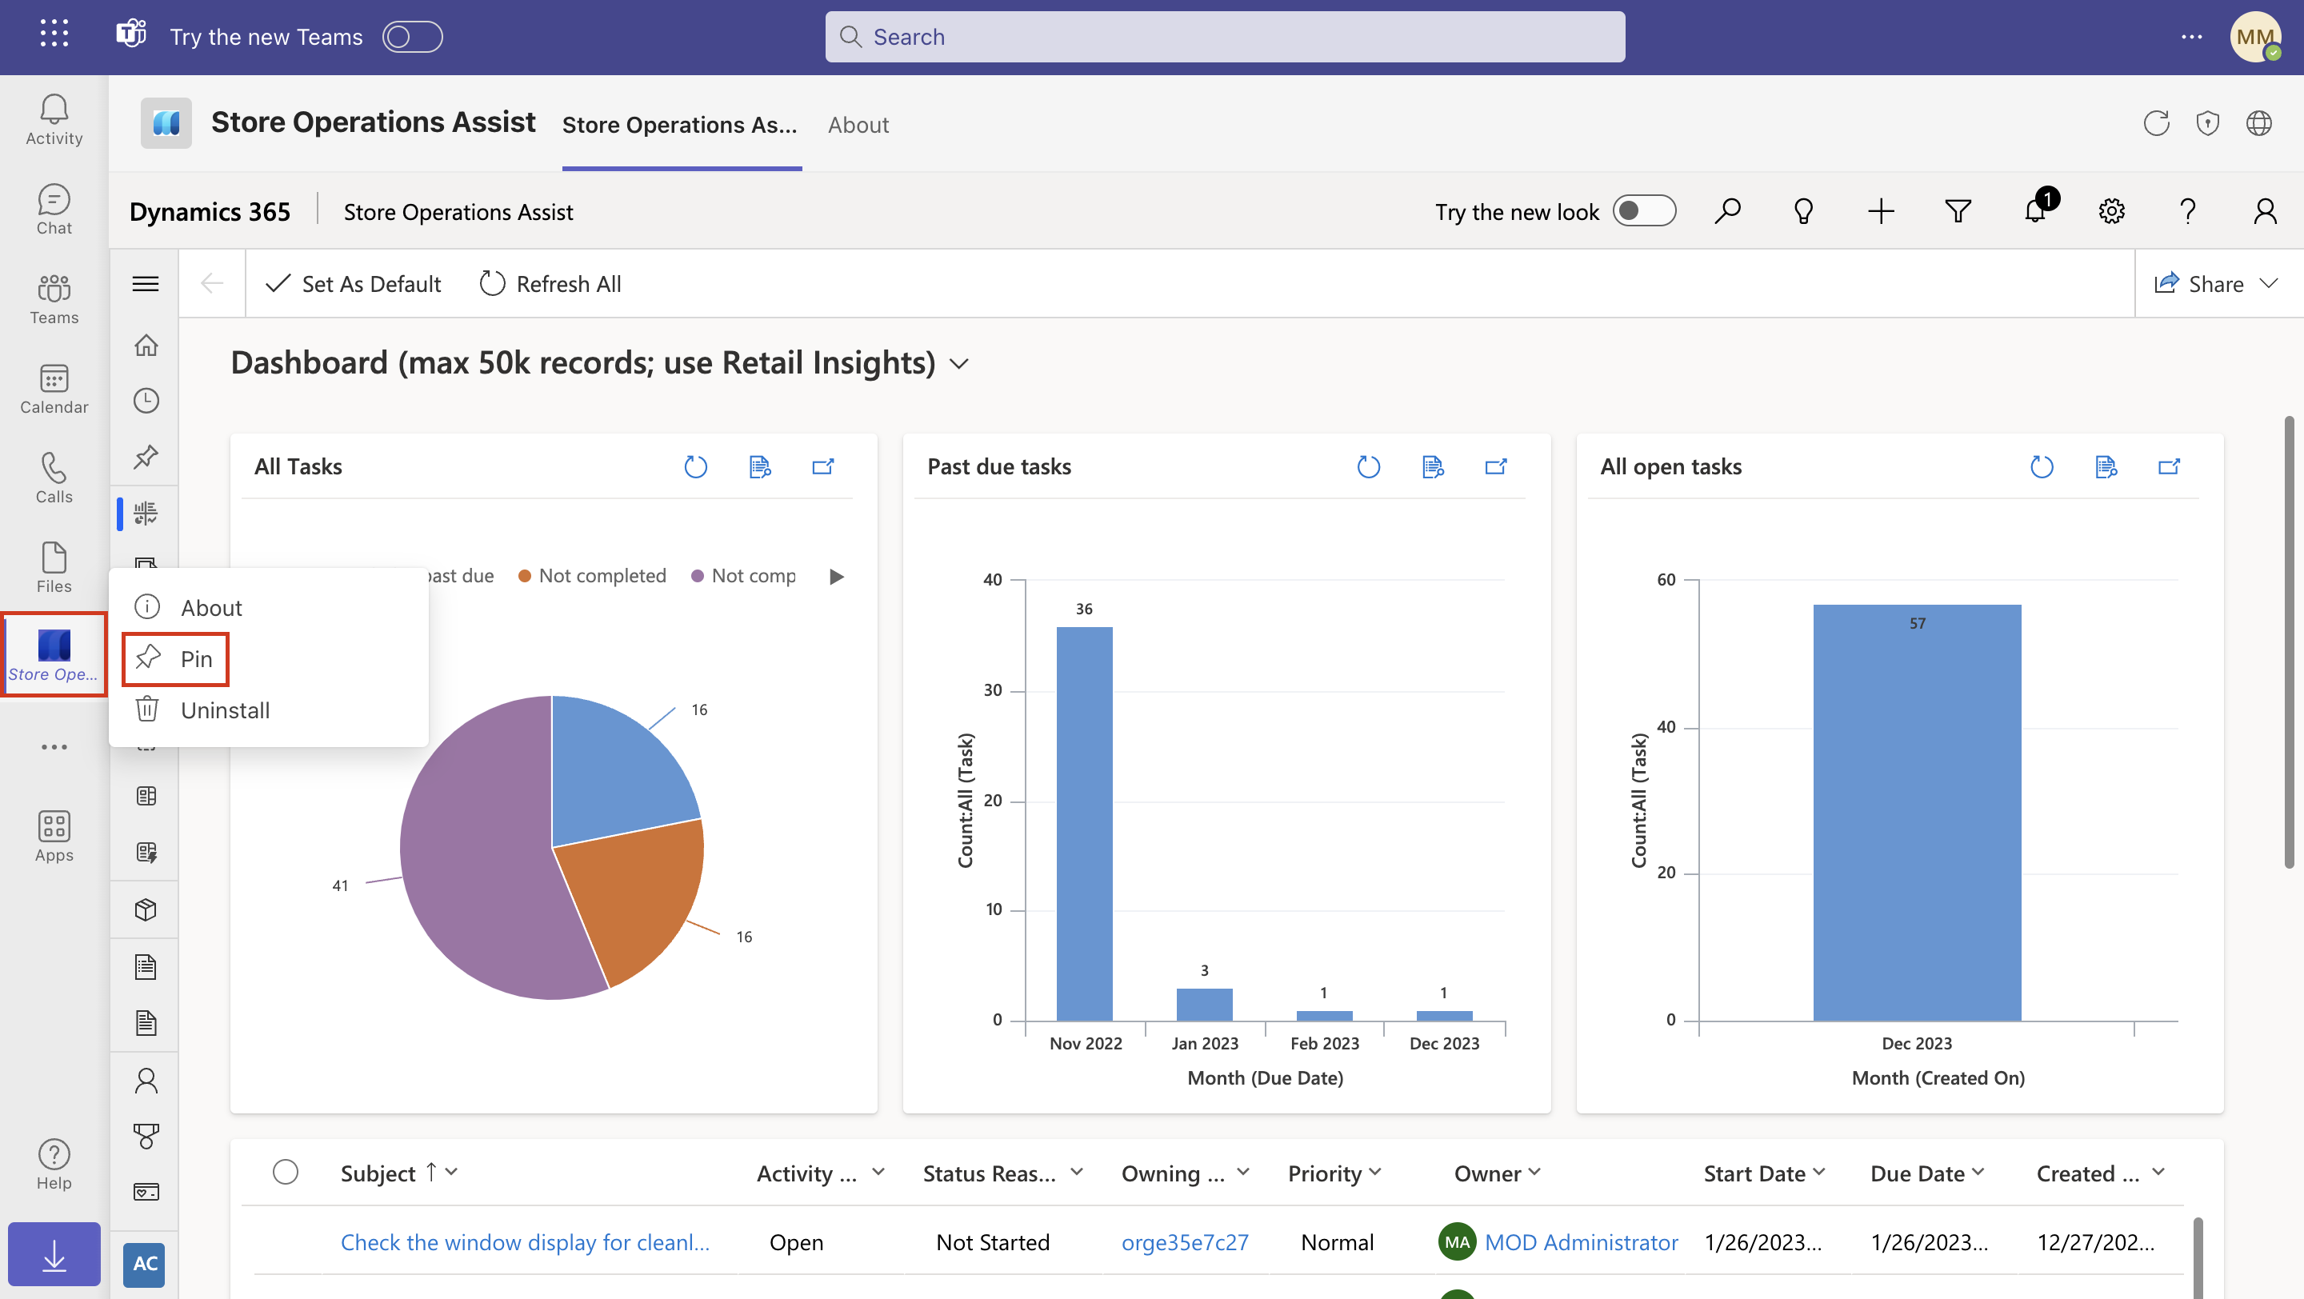The width and height of the screenshot is (2304, 1299).
Task: Open orge35e7c27 owning business unit link
Action: (1184, 1241)
